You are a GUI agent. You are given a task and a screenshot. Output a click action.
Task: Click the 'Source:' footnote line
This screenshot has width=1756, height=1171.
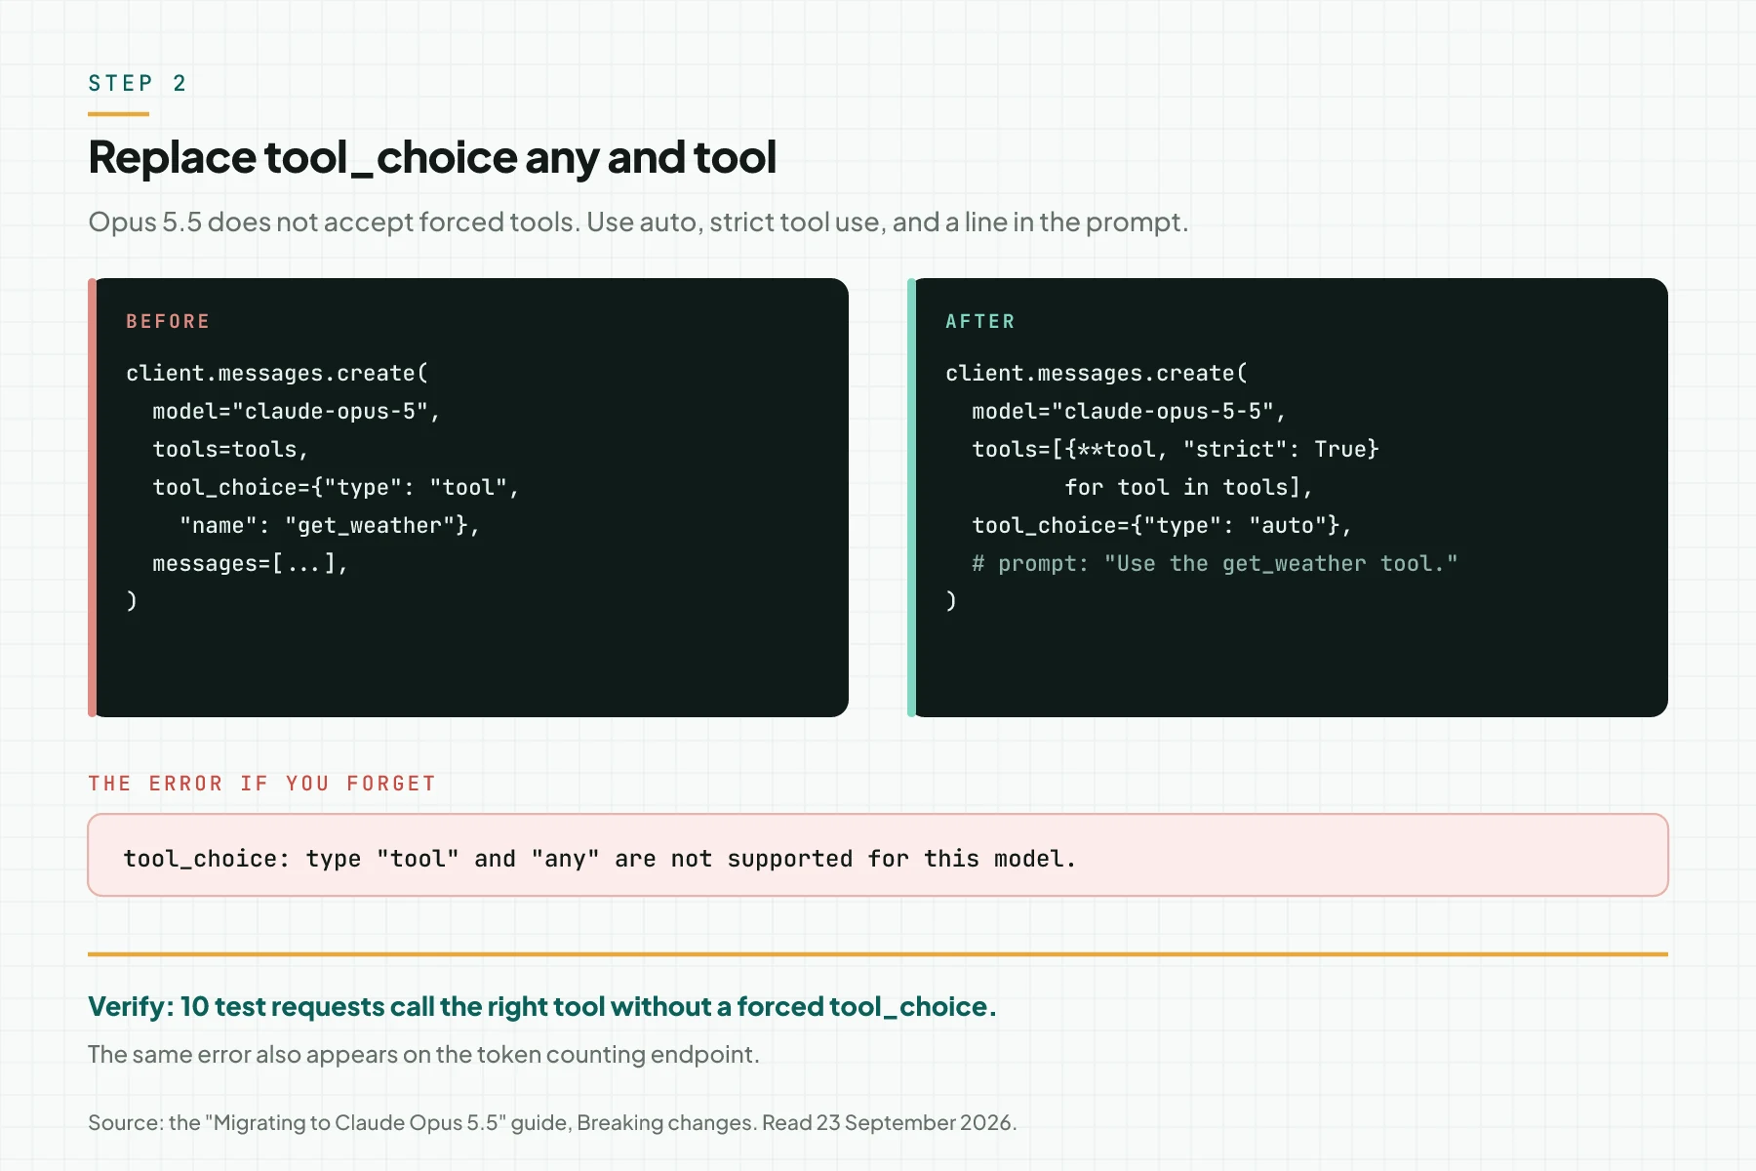click(552, 1123)
